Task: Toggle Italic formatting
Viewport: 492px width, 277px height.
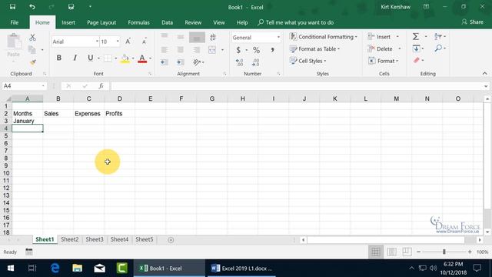Action: 75,58
